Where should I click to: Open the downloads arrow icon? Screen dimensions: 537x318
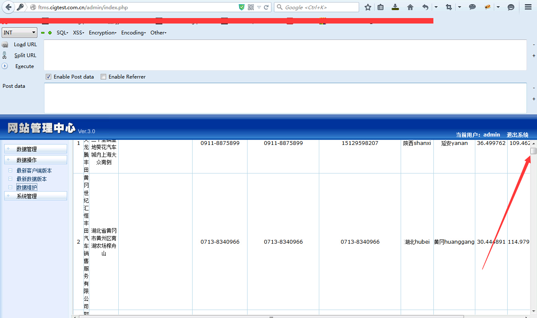pos(395,7)
